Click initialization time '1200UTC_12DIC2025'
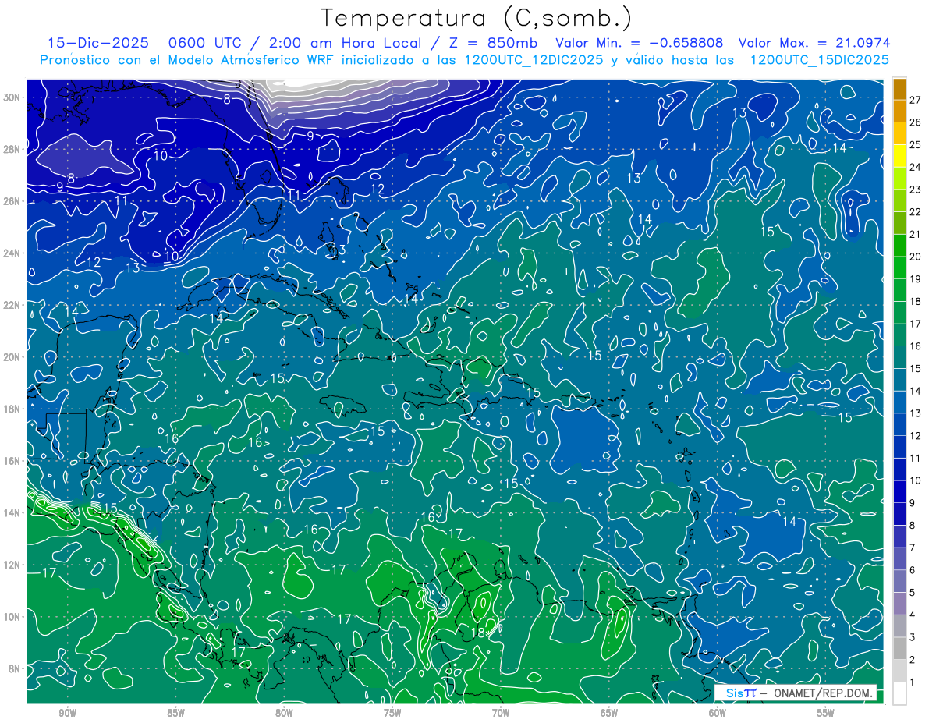This screenshot has width=936, height=723. coord(534,60)
